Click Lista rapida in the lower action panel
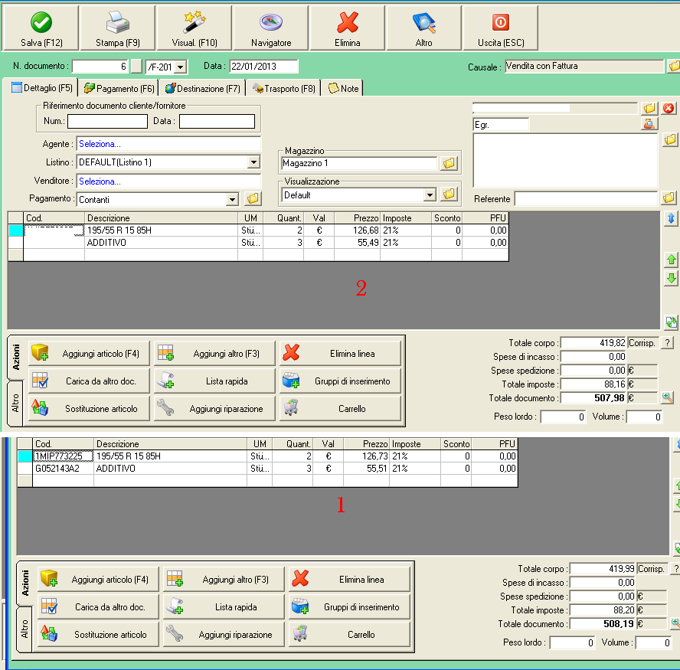The image size is (680, 670). coord(224,606)
